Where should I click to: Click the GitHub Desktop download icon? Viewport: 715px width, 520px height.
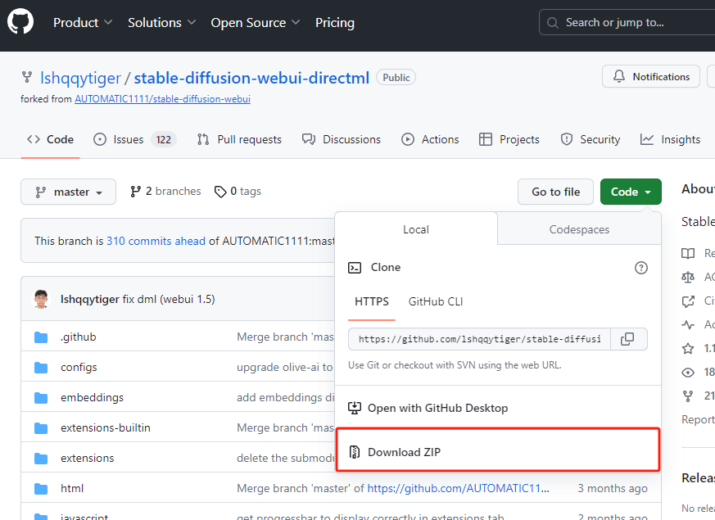(x=355, y=408)
